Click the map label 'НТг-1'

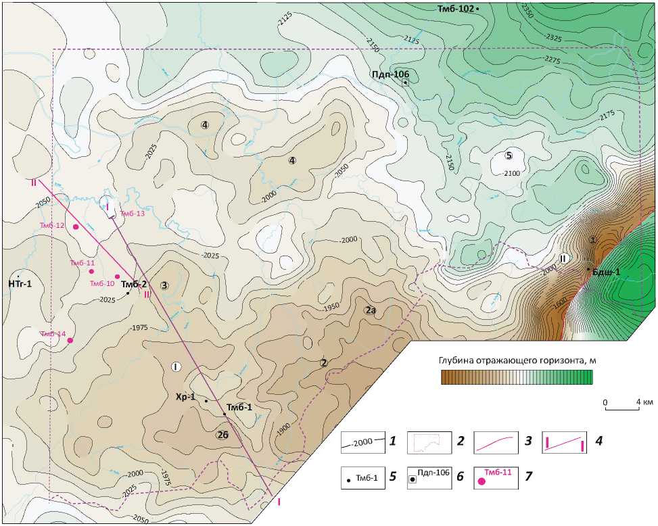20,284
